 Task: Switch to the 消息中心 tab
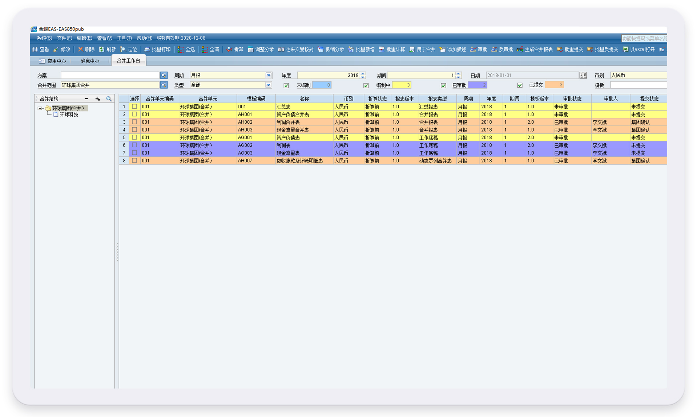(90, 61)
